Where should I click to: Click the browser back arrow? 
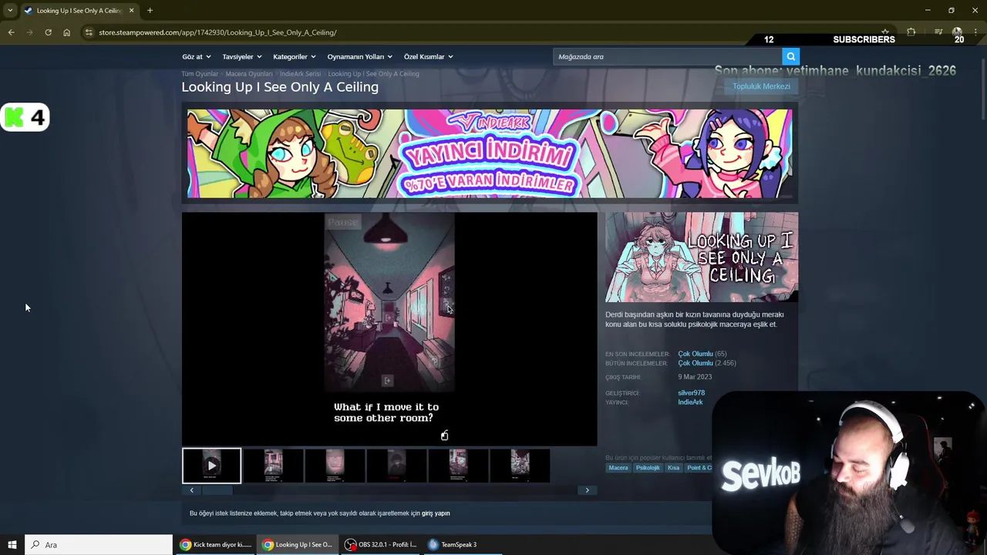[11, 32]
